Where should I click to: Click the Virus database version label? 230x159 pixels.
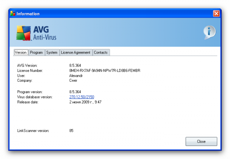(x=35, y=97)
